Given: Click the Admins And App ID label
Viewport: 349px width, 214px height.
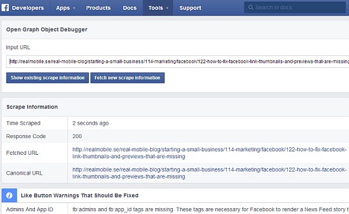Looking at the screenshot, I should pos(30,209).
